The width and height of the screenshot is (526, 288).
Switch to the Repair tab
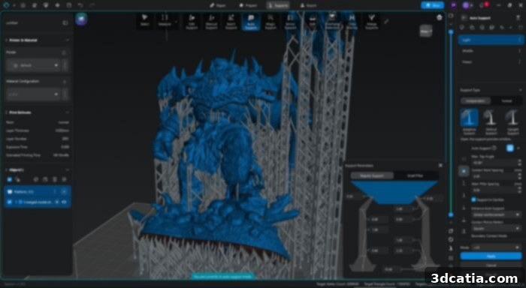pos(218,5)
